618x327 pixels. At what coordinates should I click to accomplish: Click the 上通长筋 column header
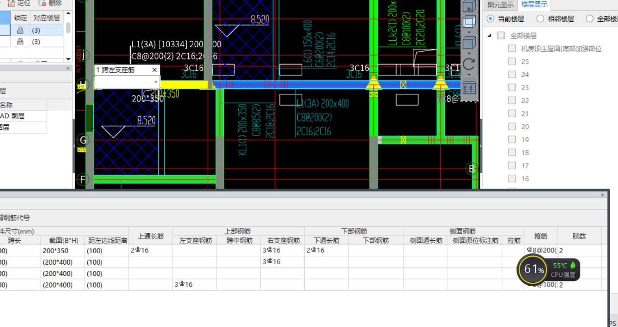tap(151, 236)
